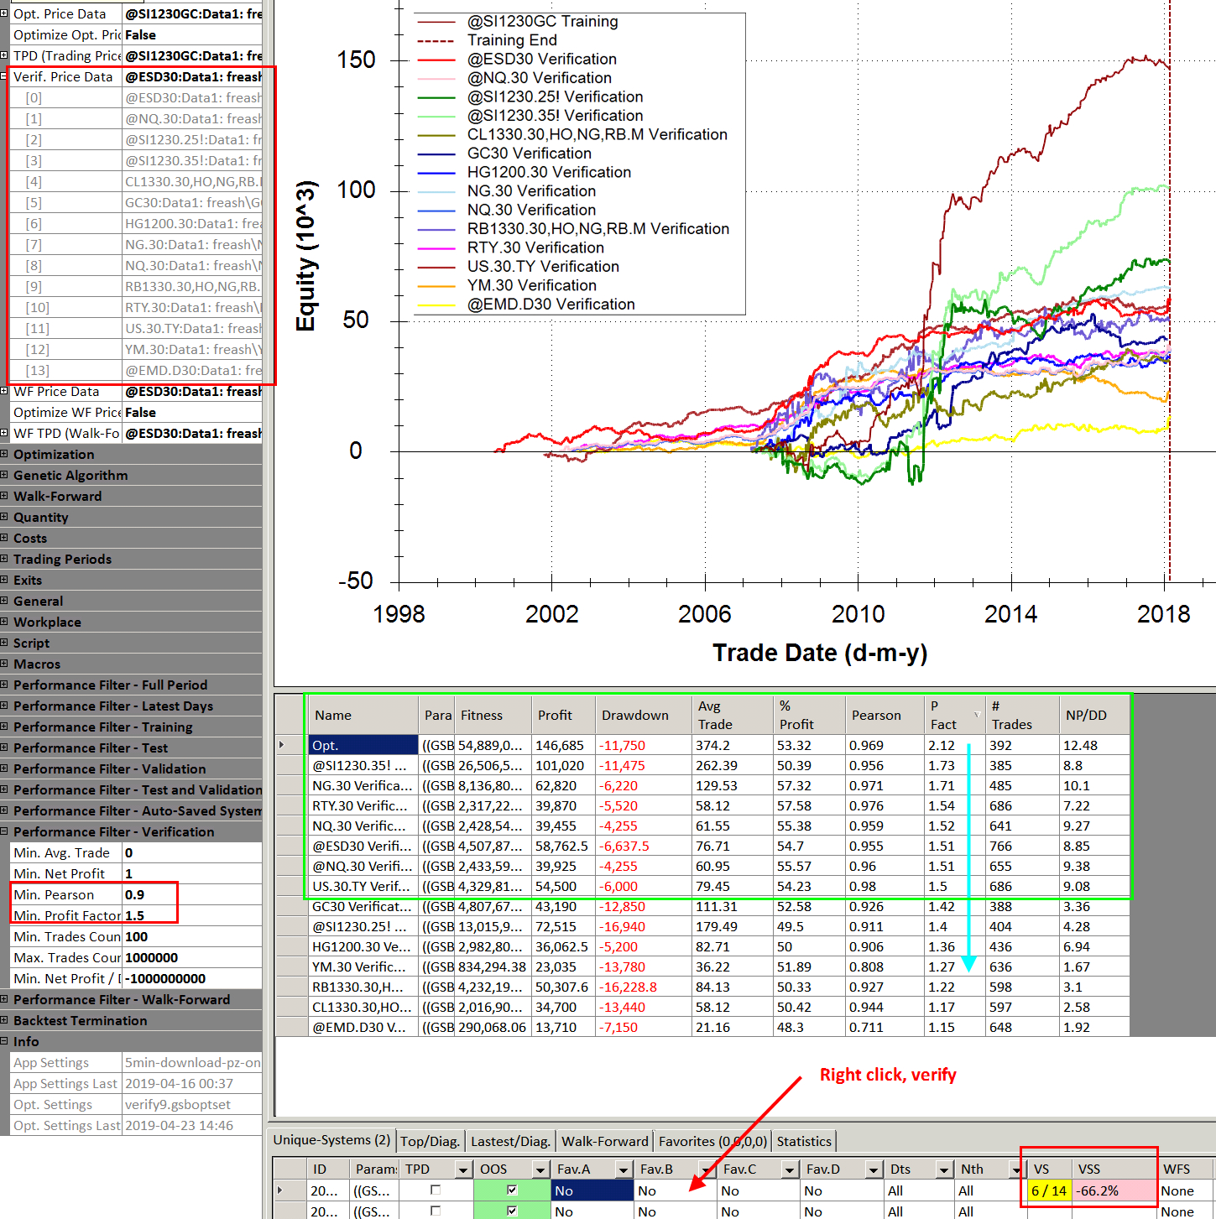Tick the TPD checkbox in first system row
This screenshot has height=1219, width=1216.
coord(435,1190)
